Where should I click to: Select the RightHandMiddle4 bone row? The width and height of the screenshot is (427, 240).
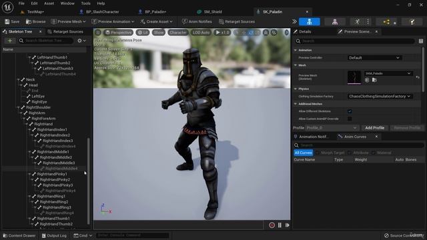45,169
